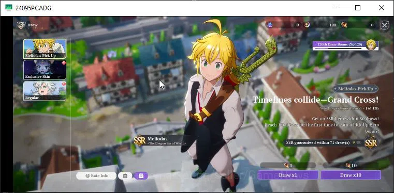Click the purple shop bag icon

[141, 176]
